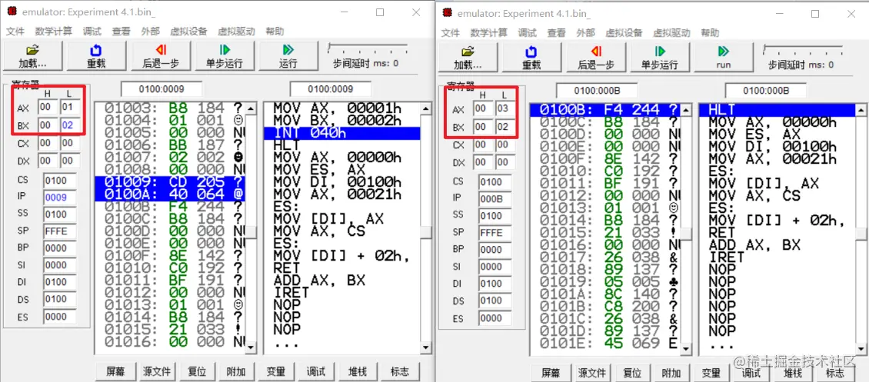Click 运行 (Run) button in left emulator window

pos(288,56)
